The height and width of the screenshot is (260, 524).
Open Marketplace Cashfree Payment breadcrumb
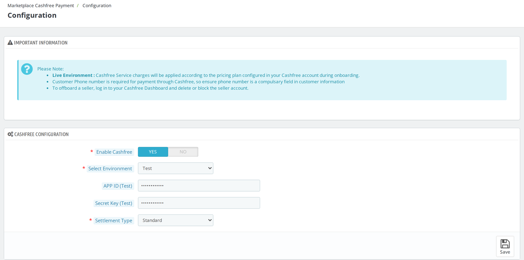(41, 6)
